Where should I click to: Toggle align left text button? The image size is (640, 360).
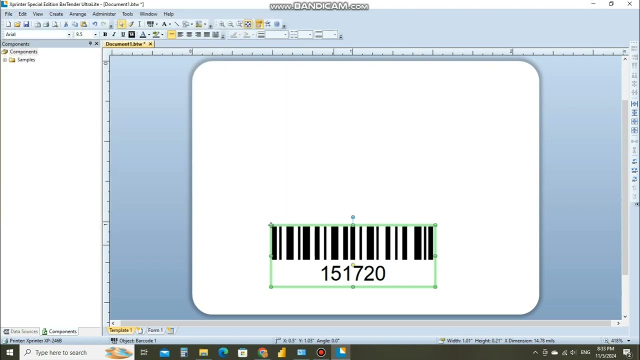[x=180, y=34]
